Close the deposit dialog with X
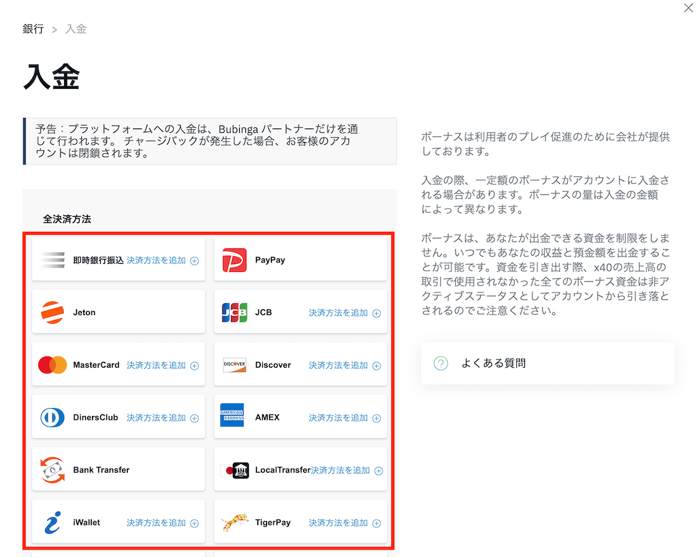 [x=688, y=7]
